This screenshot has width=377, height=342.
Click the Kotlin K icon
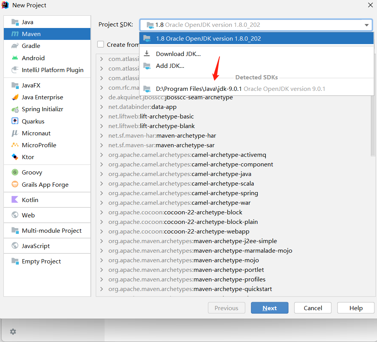pos(15,199)
